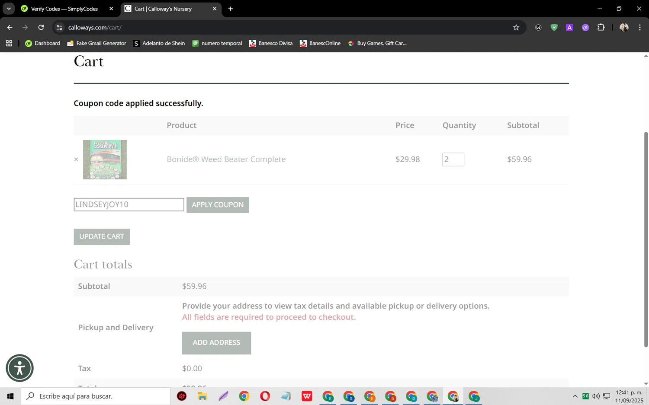Click the ADD ADDRESS button
Image resolution: width=649 pixels, height=405 pixels.
pyautogui.click(x=216, y=343)
